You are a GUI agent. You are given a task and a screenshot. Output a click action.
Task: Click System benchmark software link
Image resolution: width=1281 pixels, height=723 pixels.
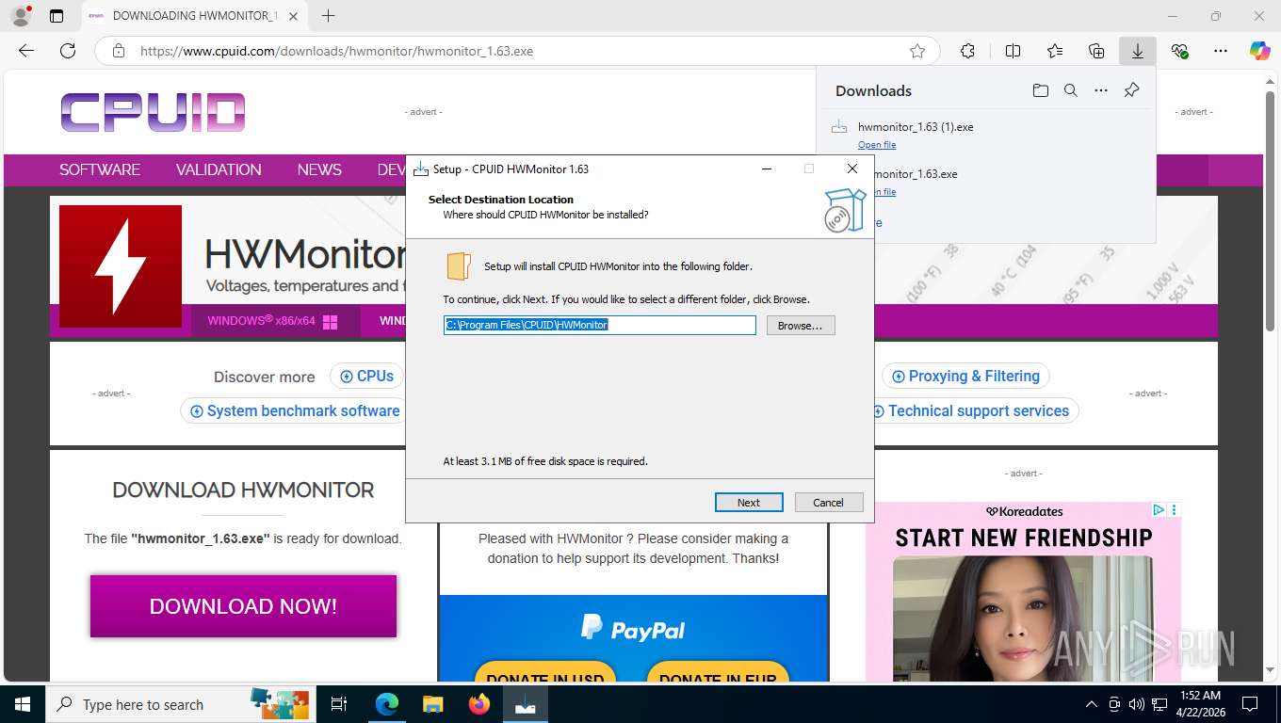[294, 410]
